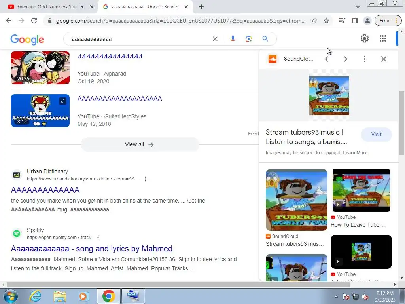The height and width of the screenshot is (304, 405).
Task: Launch Internet Explorer from taskbar
Action: tap(35, 296)
